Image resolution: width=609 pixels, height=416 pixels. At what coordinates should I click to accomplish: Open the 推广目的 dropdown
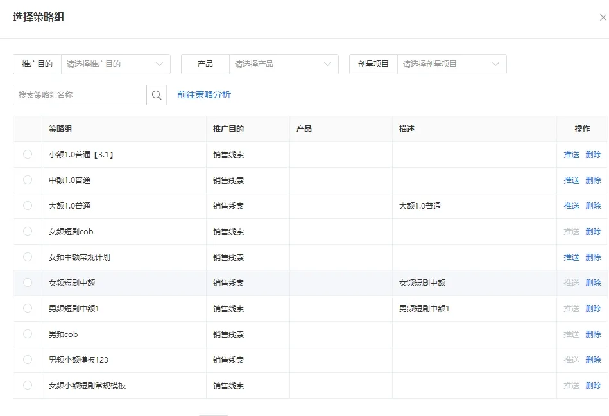click(116, 64)
